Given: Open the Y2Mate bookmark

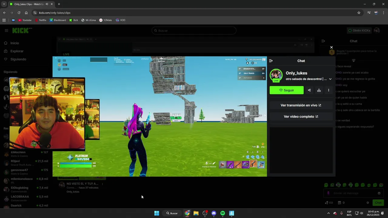Looking at the screenshot, I should pos(105,20).
